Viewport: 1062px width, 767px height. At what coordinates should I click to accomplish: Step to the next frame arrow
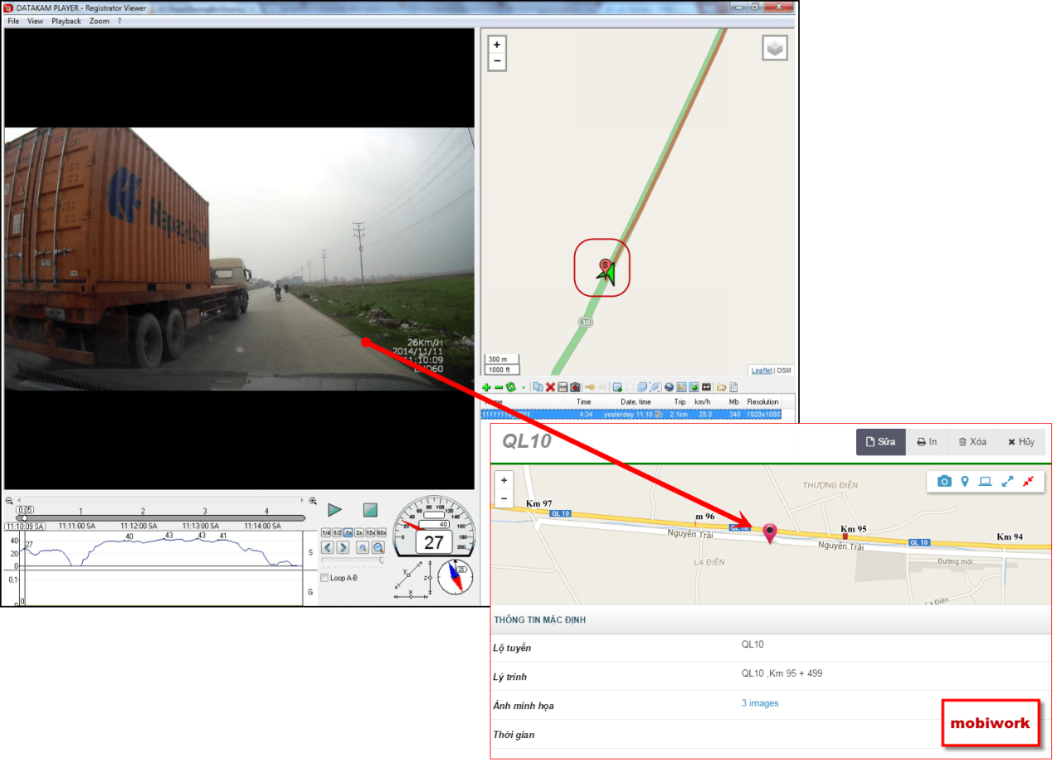click(x=343, y=547)
